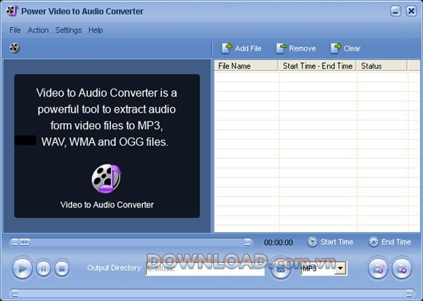Expand the MP3 output format dropdown
The width and height of the screenshot is (423, 301).
(x=341, y=268)
